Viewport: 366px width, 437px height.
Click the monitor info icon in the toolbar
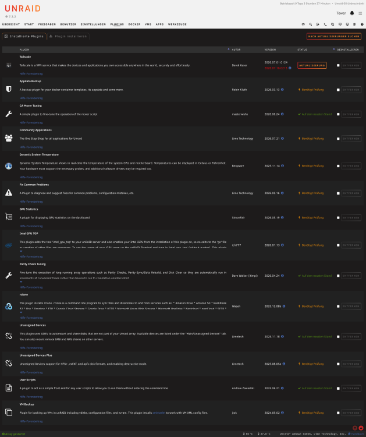click(x=347, y=24)
